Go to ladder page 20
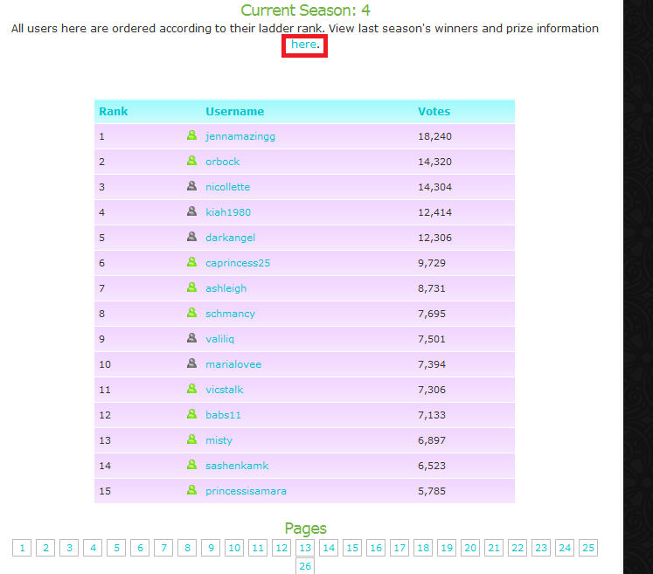653x574 pixels. (470, 548)
